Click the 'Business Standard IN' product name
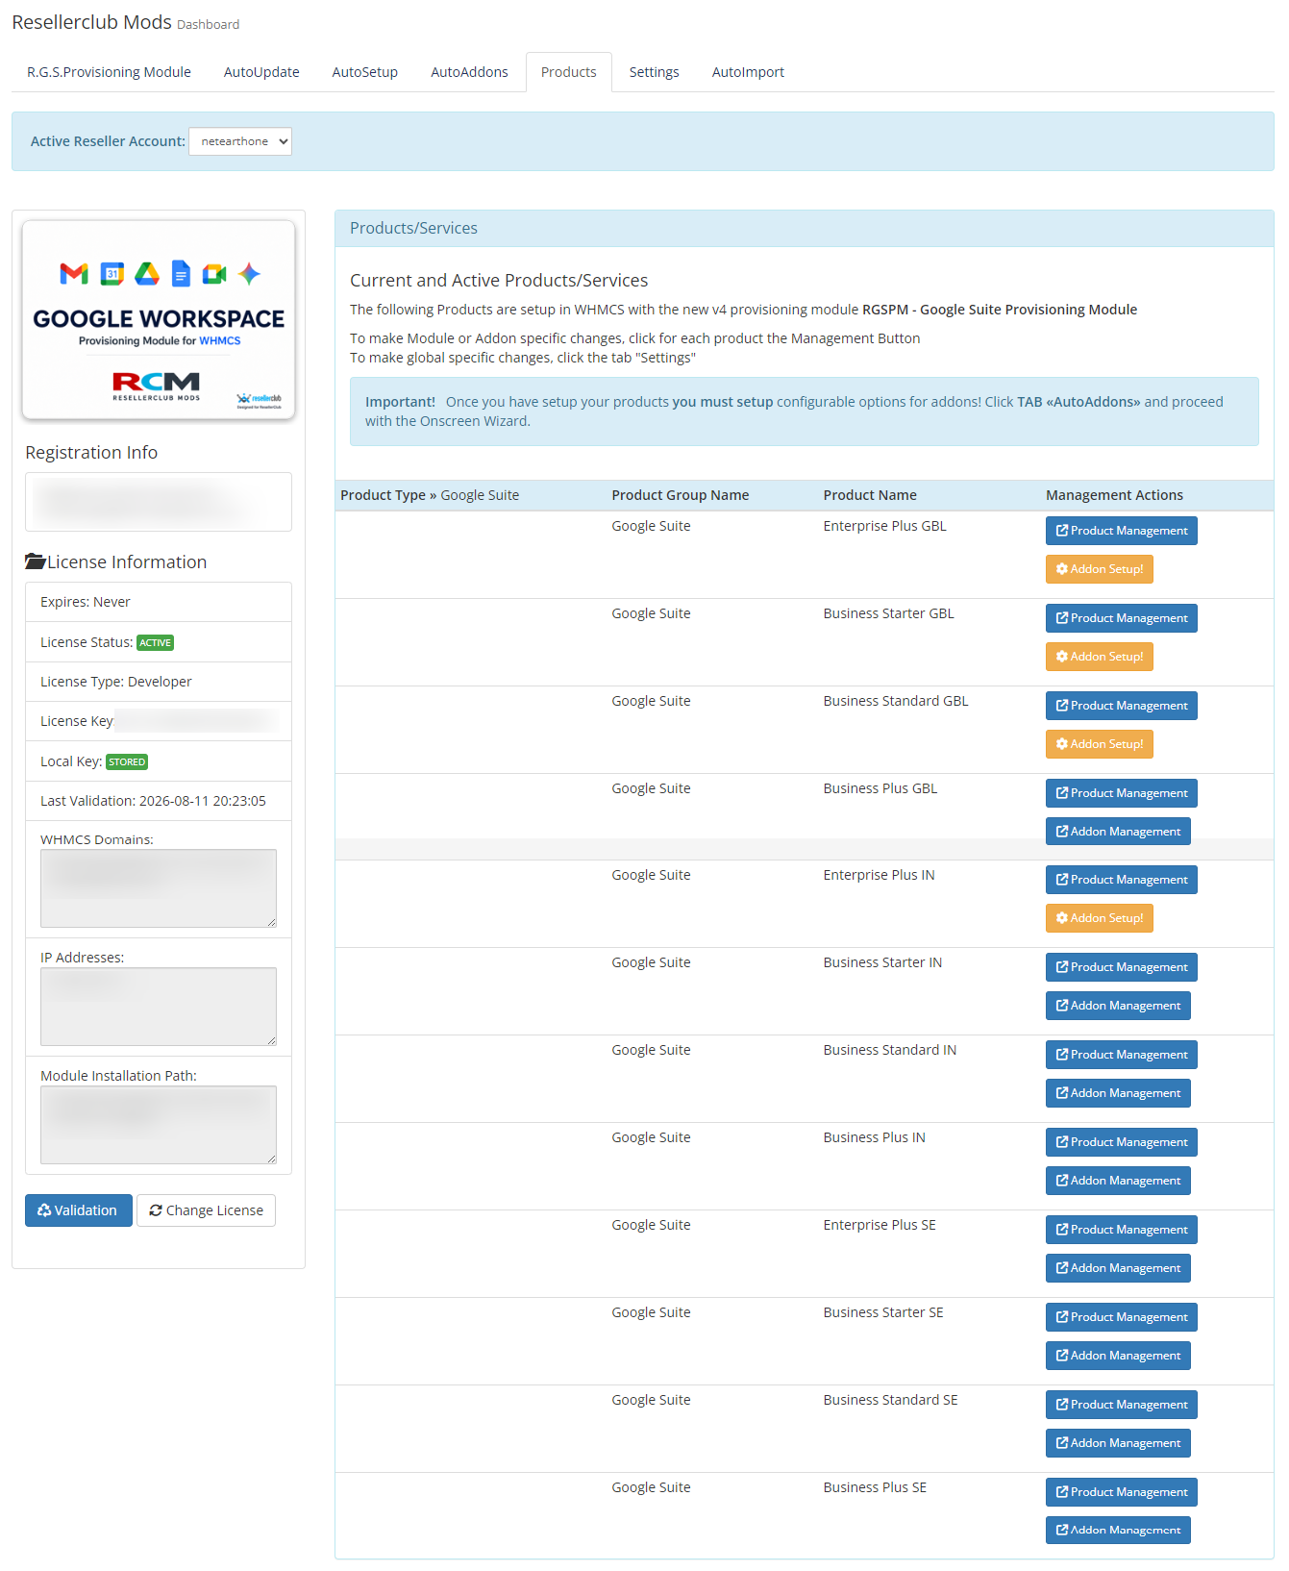The image size is (1289, 1571). coord(889,1050)
